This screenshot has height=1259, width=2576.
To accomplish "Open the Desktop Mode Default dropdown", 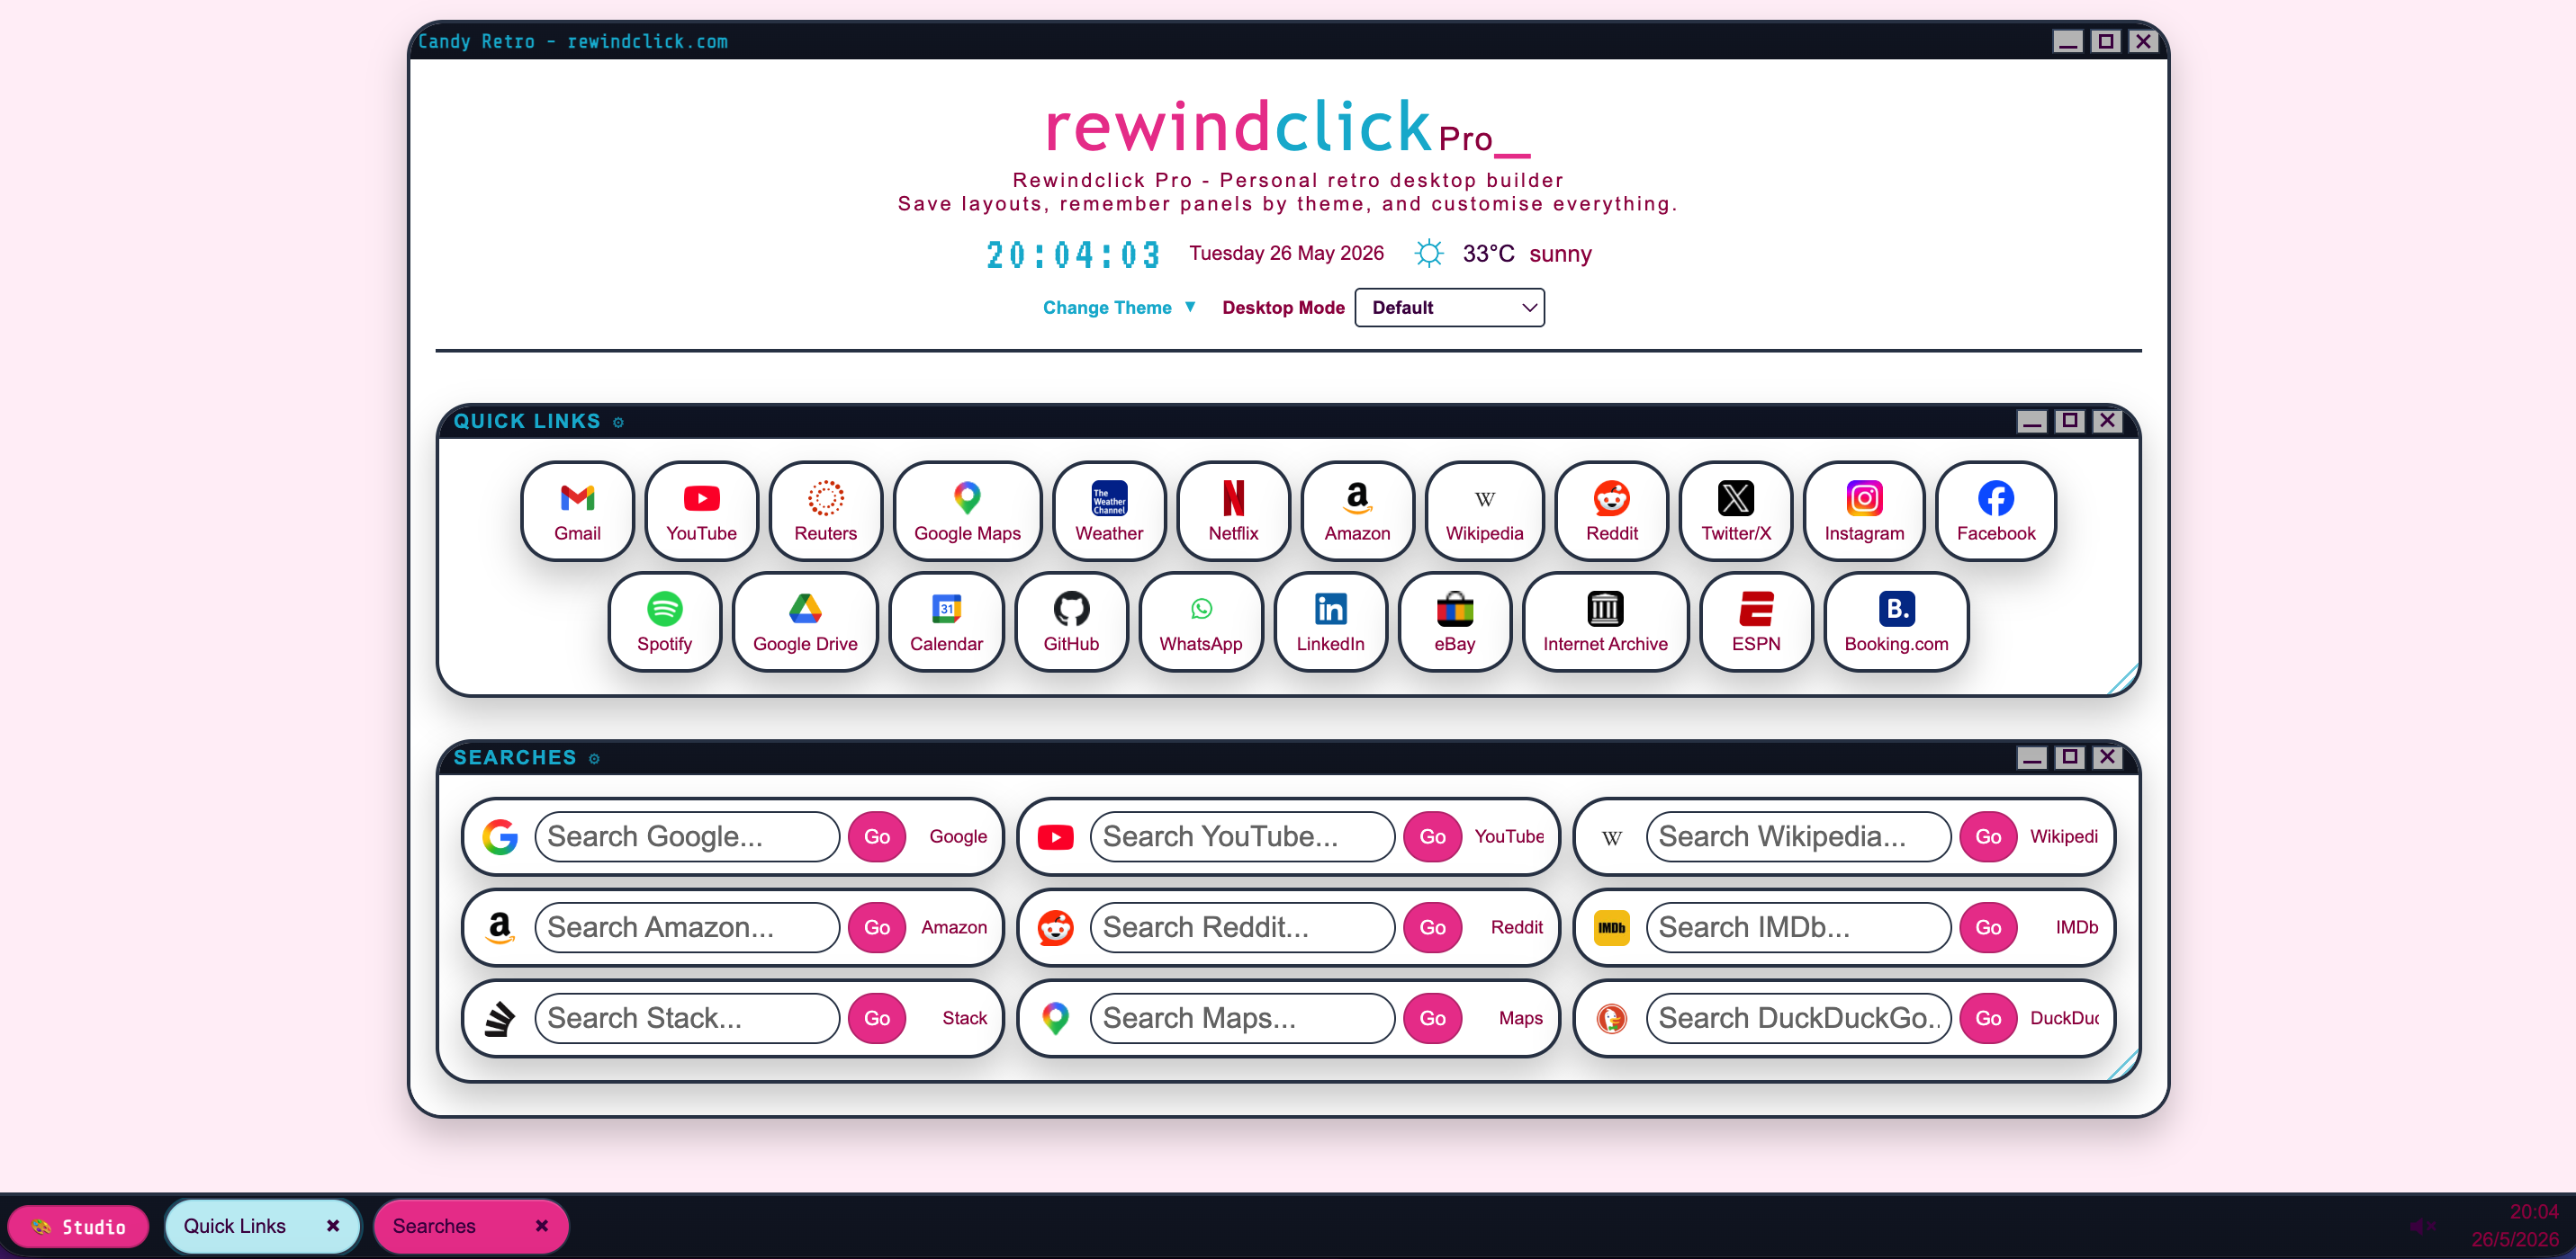I will point(1449,308).
